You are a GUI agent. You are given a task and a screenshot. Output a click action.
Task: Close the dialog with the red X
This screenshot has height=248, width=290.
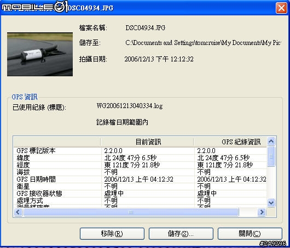click(x=281, y=8)
